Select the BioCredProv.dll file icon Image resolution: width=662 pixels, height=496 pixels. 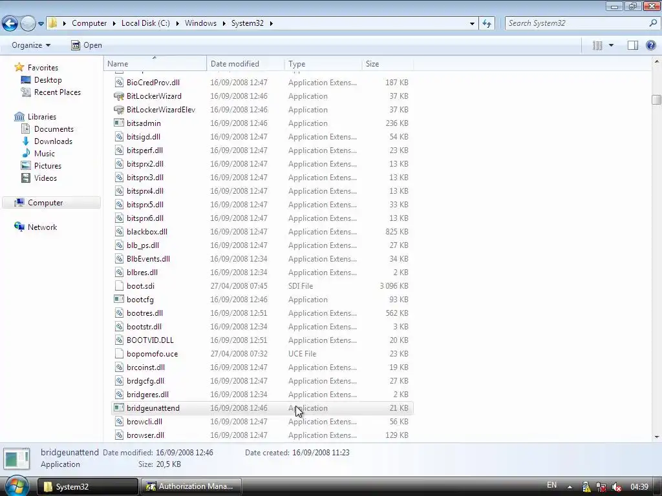tap(119, 83)
